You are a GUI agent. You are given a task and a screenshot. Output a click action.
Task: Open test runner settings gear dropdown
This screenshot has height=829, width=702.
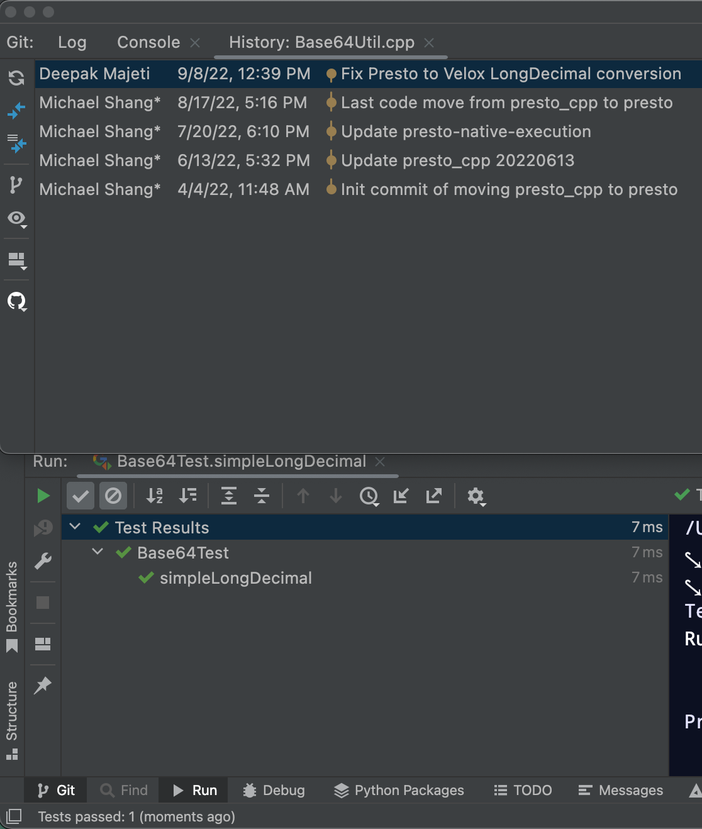pos(476,497)
